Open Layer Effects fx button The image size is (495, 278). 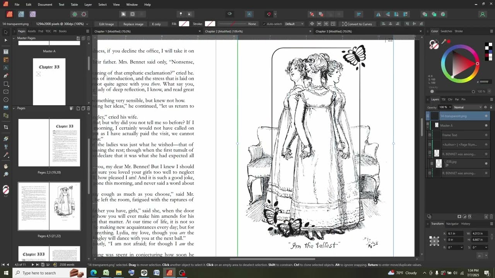pyautogui.click(x=470, y=217)
